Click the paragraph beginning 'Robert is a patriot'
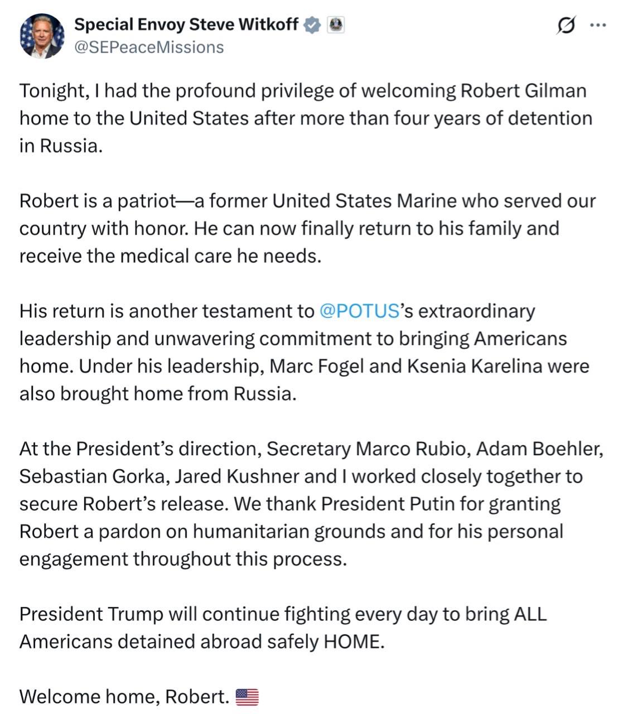The width and height of the screenshot is (628, 714). (307, 228)
